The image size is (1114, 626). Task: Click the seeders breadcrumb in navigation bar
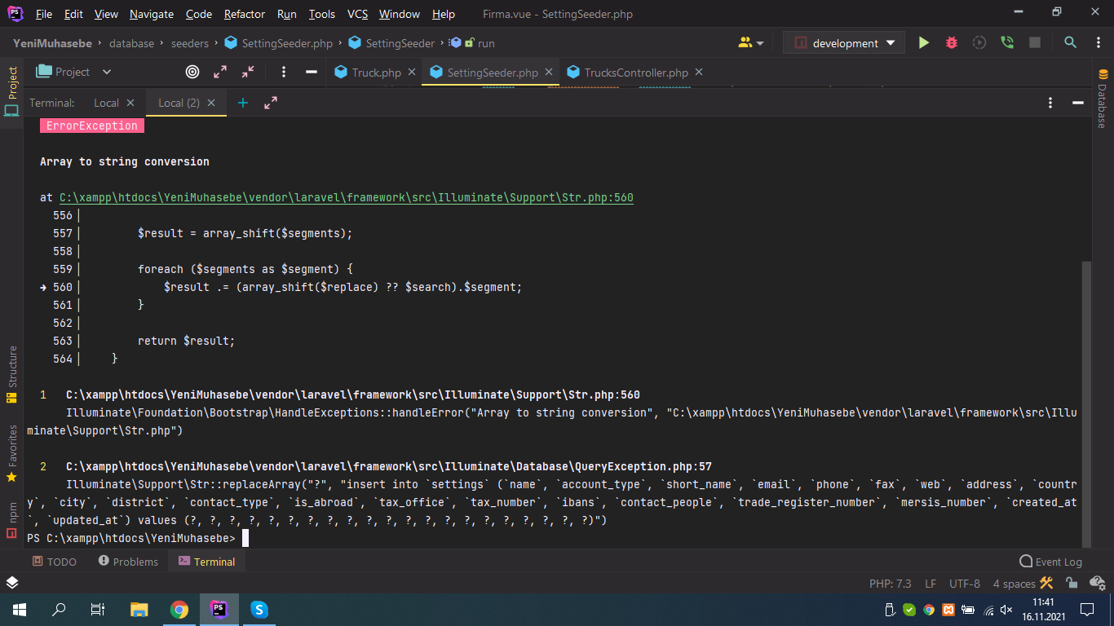click(x=190, y=43)
